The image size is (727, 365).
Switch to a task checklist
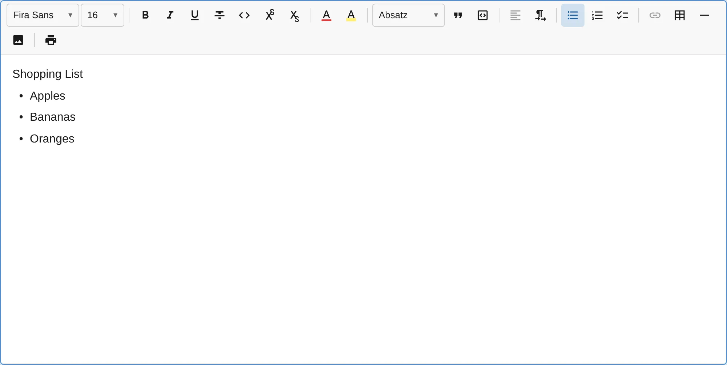pos(622,15)
